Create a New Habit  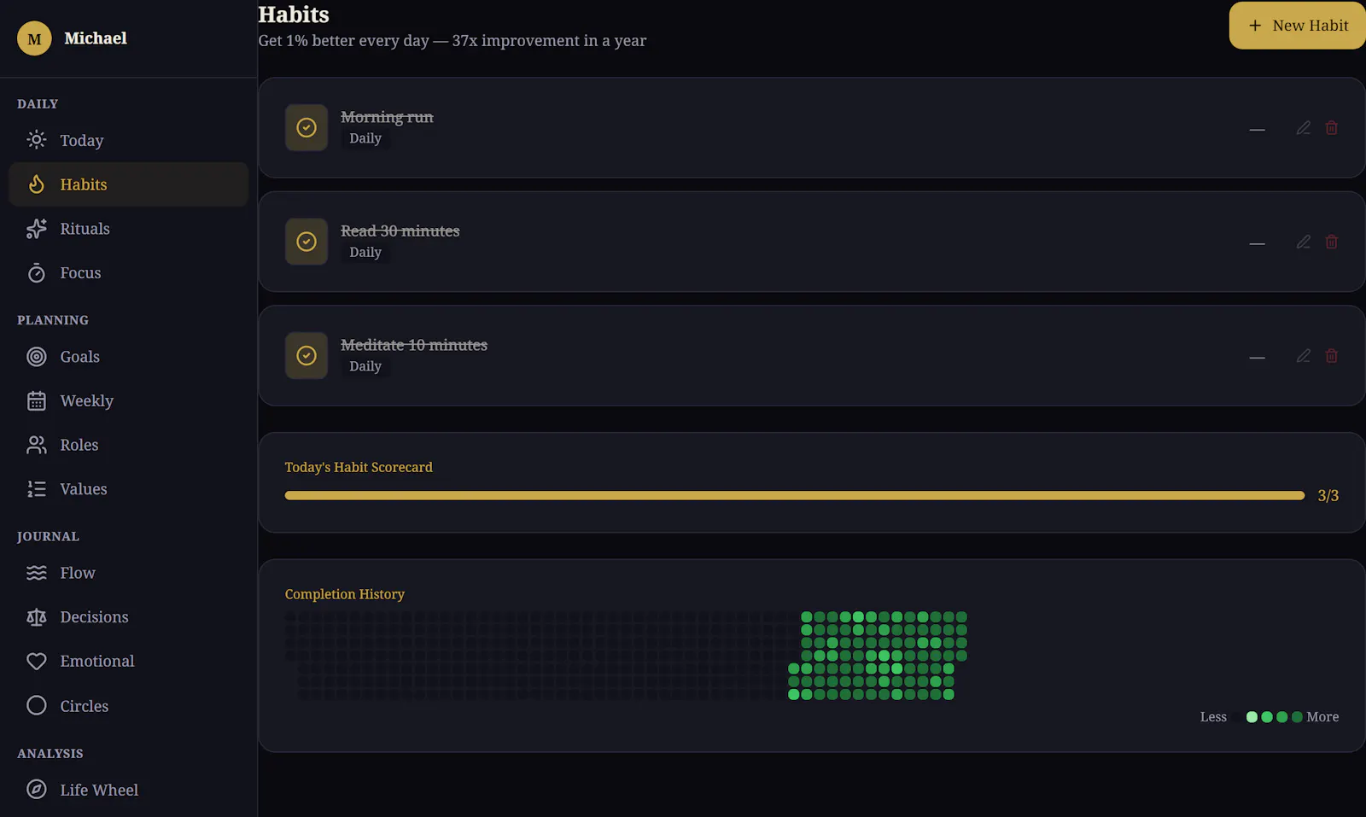coord(1297,26)
